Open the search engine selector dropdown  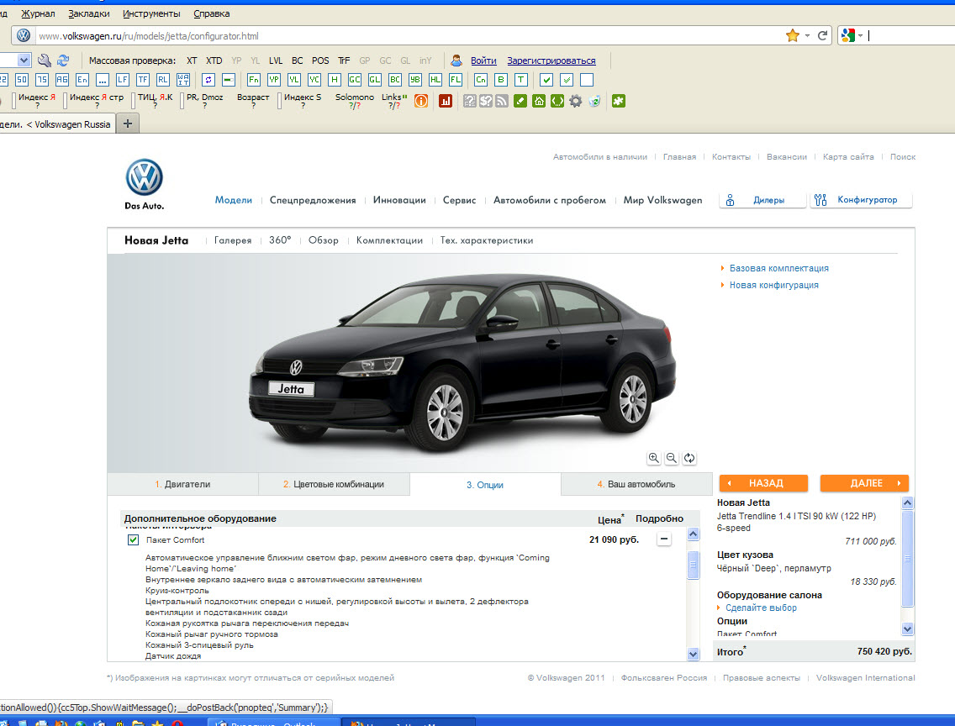[860, 36]
